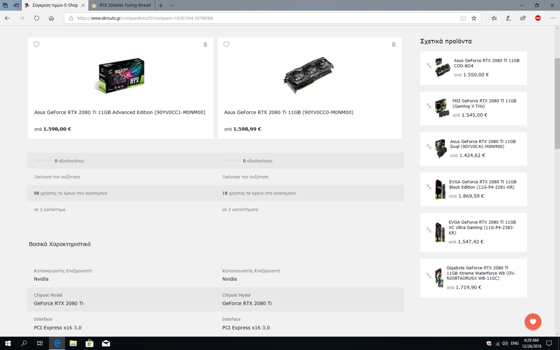Switch the ENG input language

(x=515, y=343)
